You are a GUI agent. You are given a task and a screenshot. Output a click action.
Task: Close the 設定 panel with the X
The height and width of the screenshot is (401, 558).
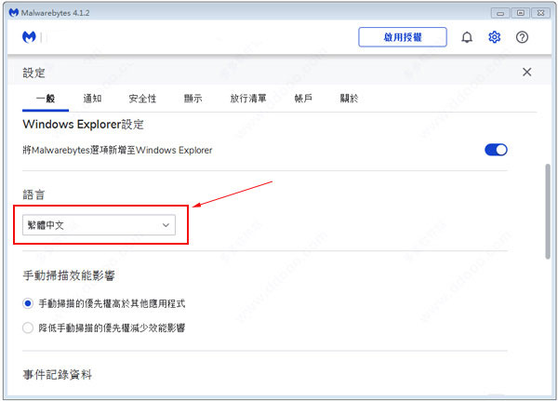[x=526, y=72]
